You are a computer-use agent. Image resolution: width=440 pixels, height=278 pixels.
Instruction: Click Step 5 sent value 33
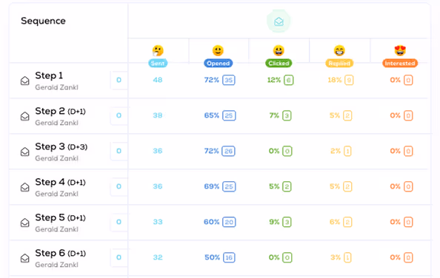point(158,222)
